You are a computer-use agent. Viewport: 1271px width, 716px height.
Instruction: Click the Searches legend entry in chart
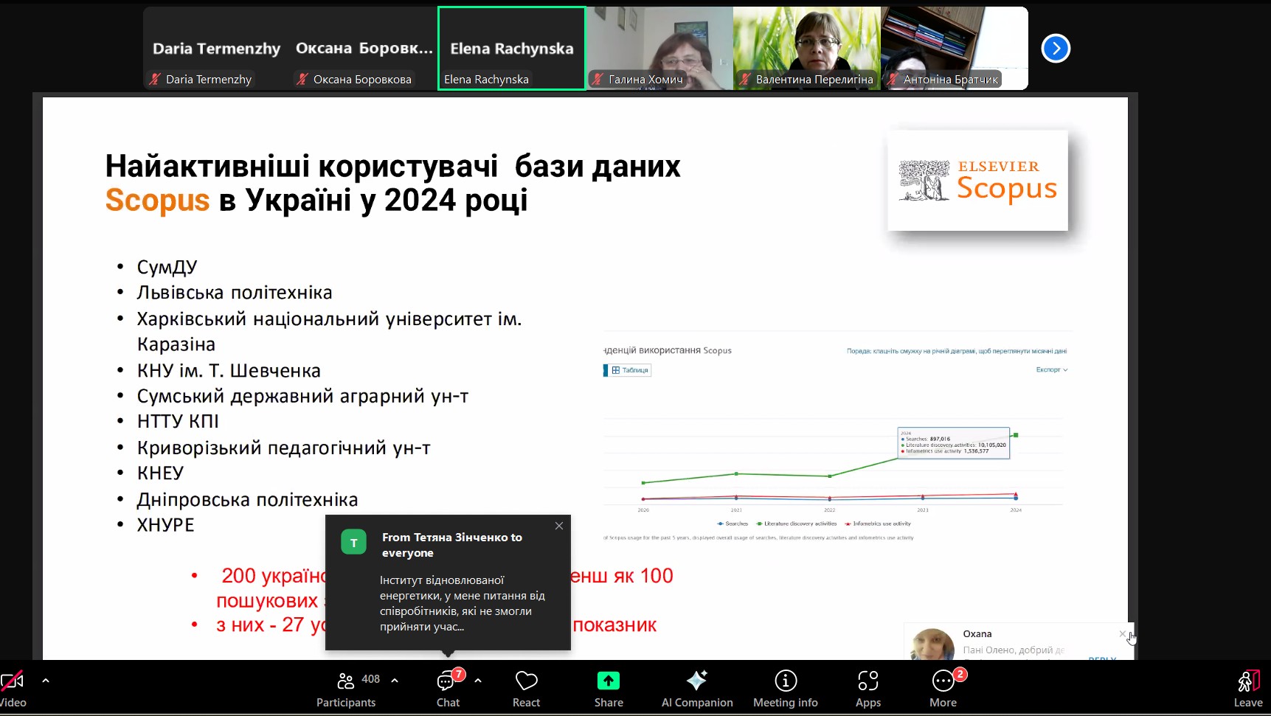[733, 524]
